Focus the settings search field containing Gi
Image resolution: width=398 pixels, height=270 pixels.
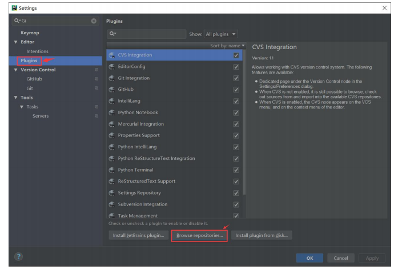55,21
